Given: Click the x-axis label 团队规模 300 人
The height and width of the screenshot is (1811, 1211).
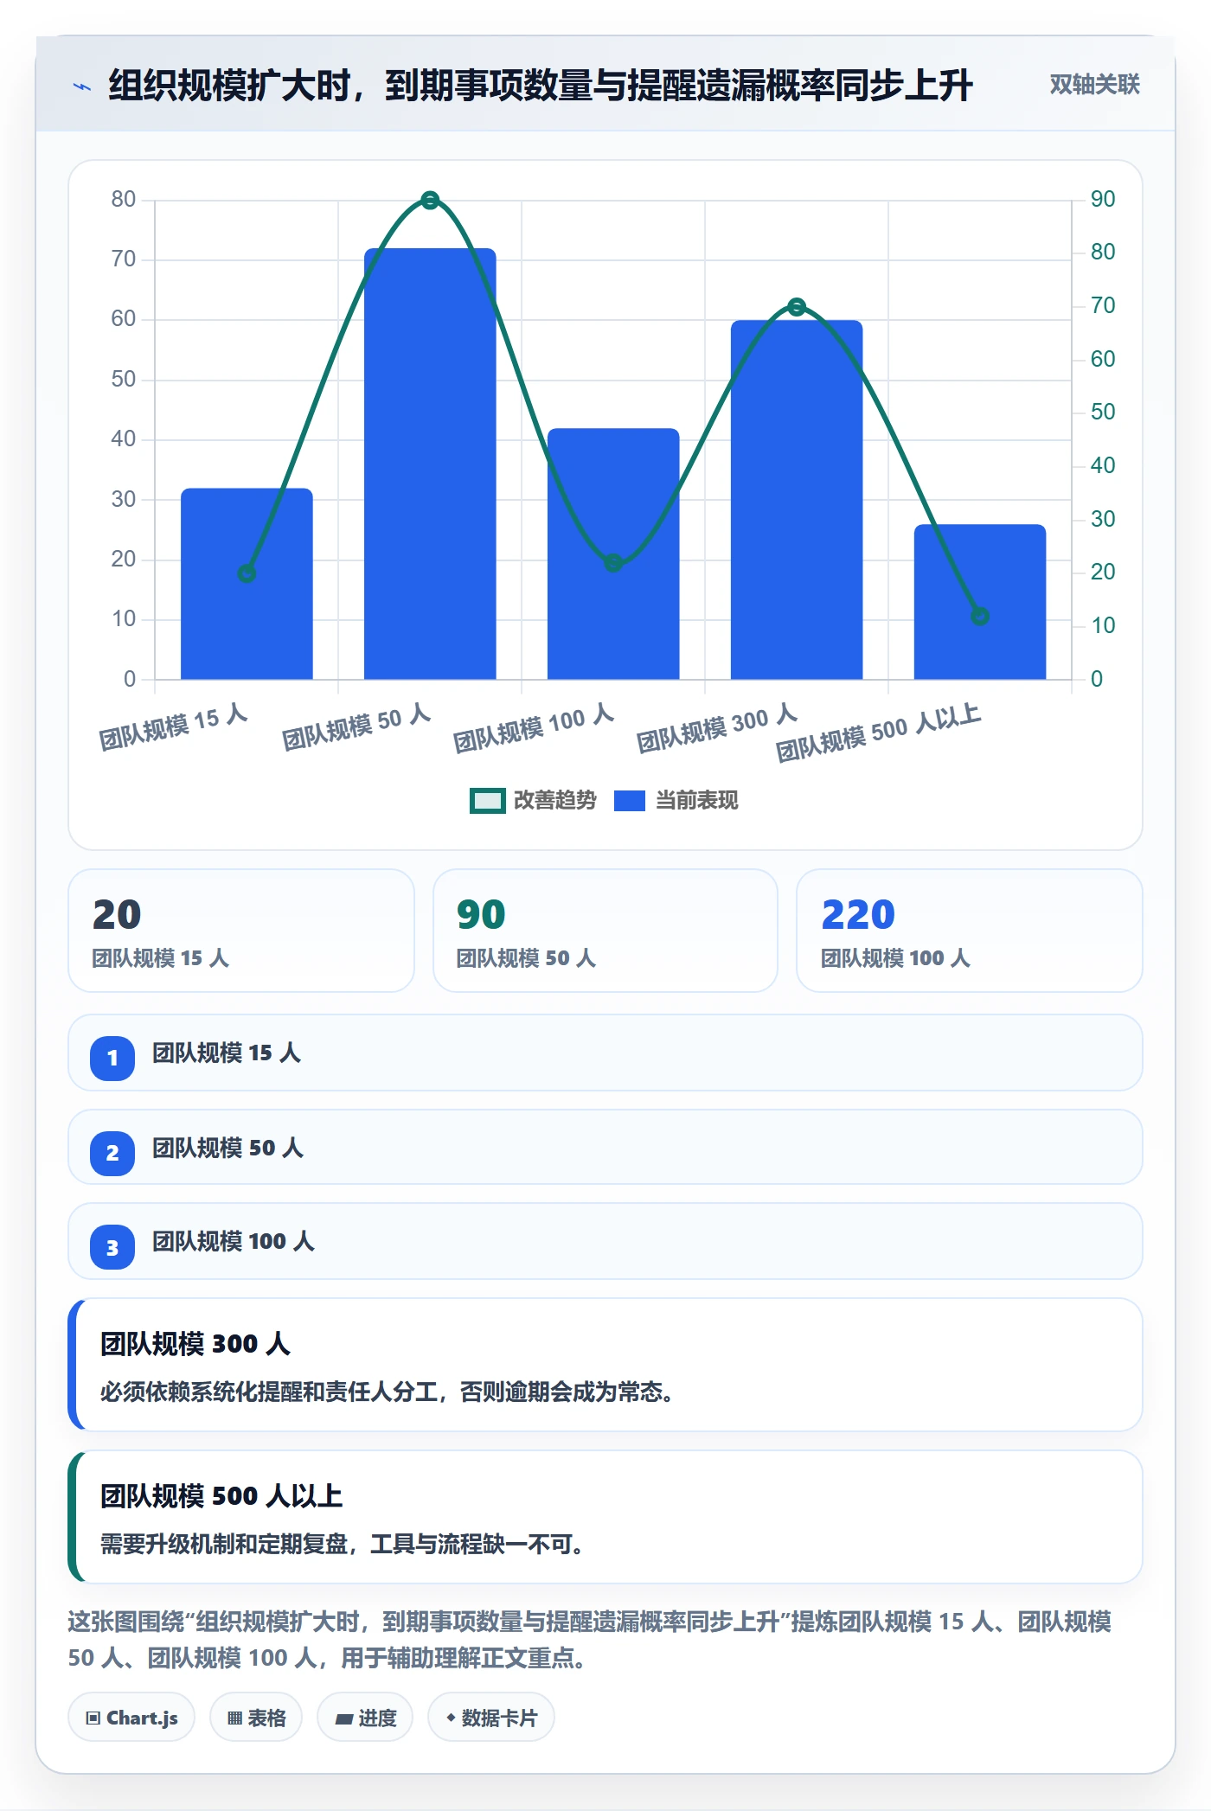Looking at the screenshot, I should (717, 728).
